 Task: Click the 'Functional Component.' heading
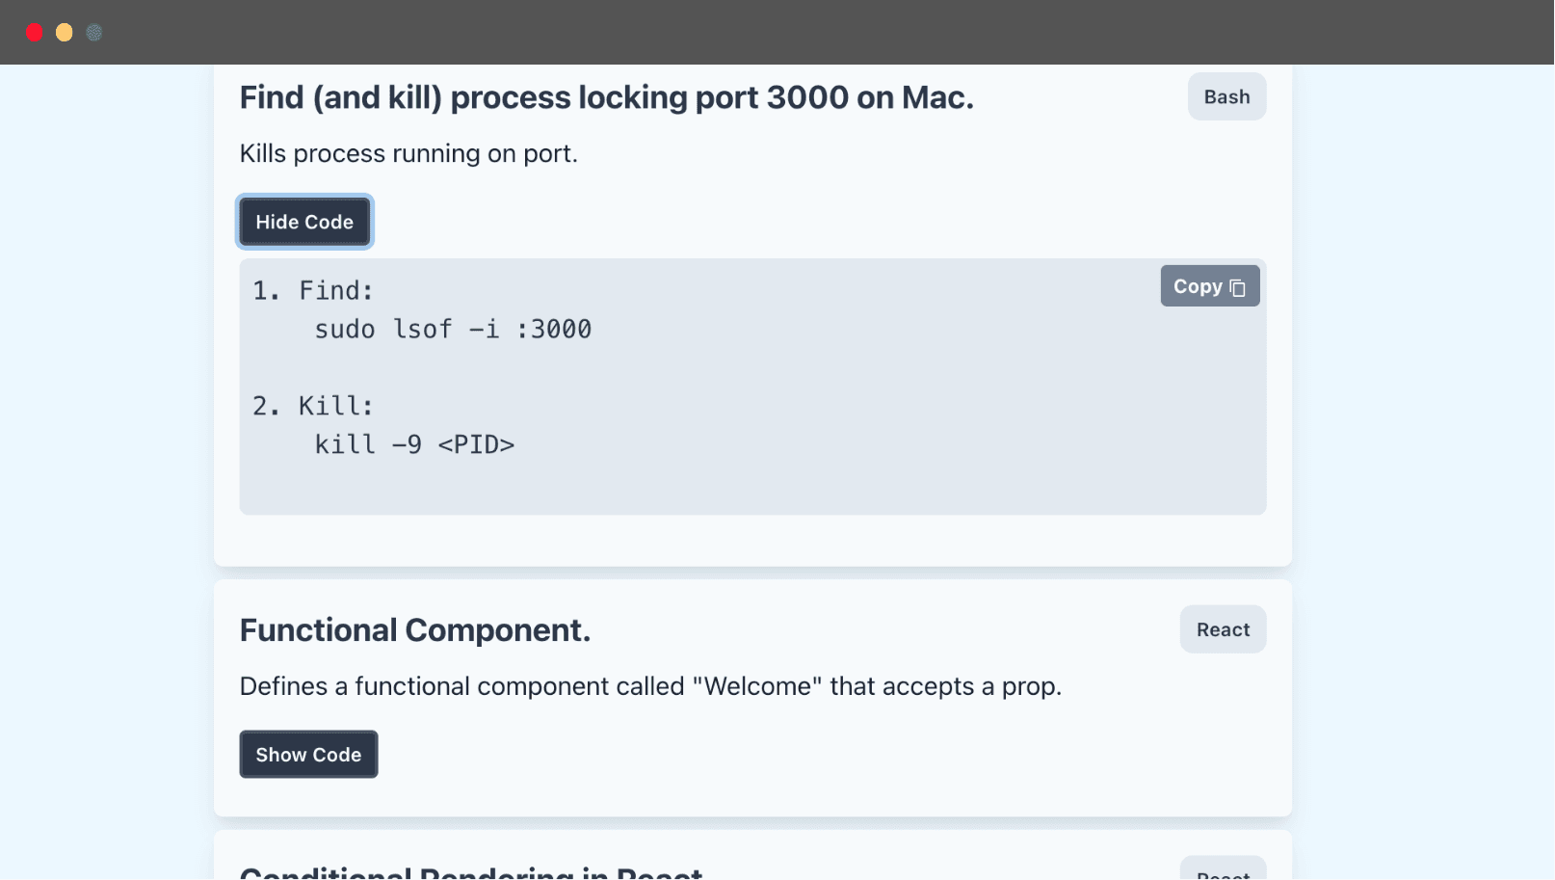point(414,630)
